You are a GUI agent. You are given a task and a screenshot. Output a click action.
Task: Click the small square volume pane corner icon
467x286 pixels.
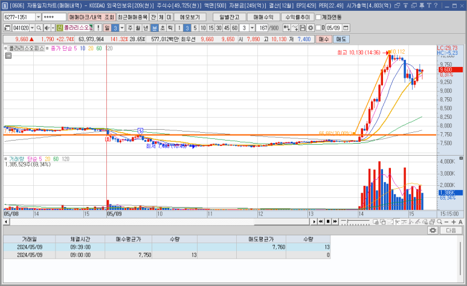[461, 158]
